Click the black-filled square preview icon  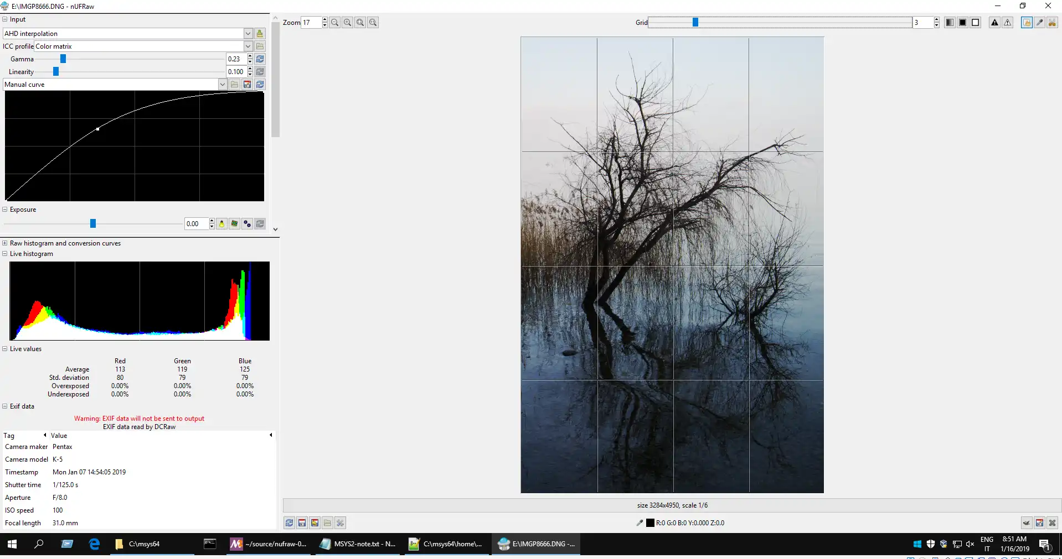[x=962, y=23]
